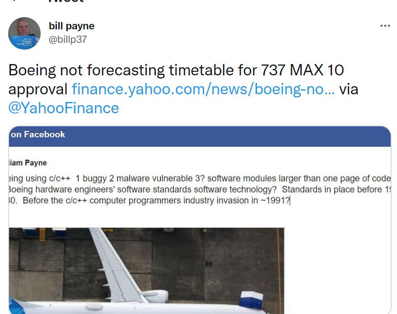Image resolution: width=397 pixels, height=314 pixels.
Task: Click the c/c++ post text in screenshot
Action: [200, 189]
